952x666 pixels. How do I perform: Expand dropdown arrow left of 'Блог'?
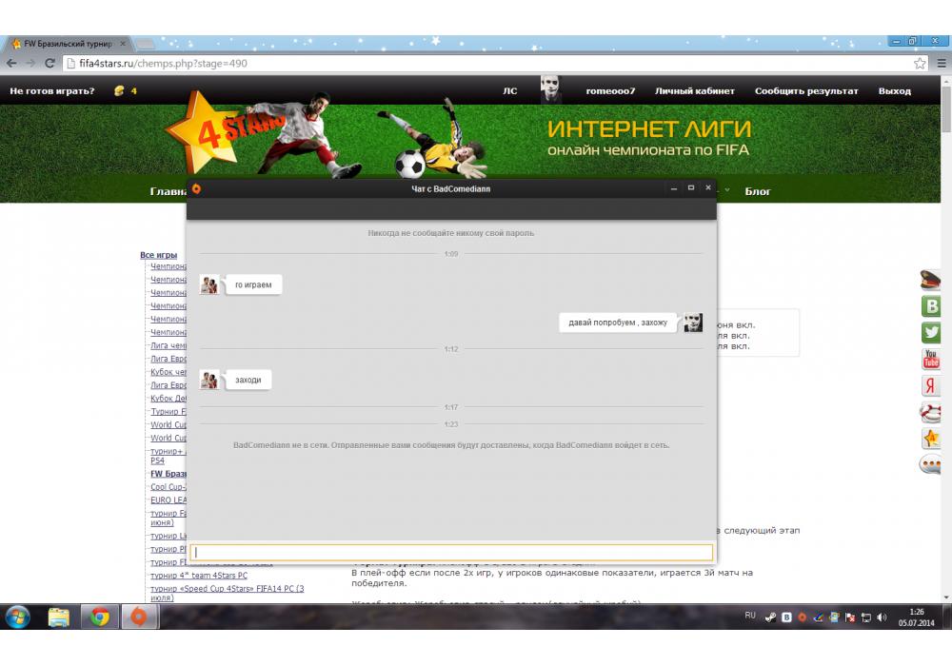[x=727, y=190]
